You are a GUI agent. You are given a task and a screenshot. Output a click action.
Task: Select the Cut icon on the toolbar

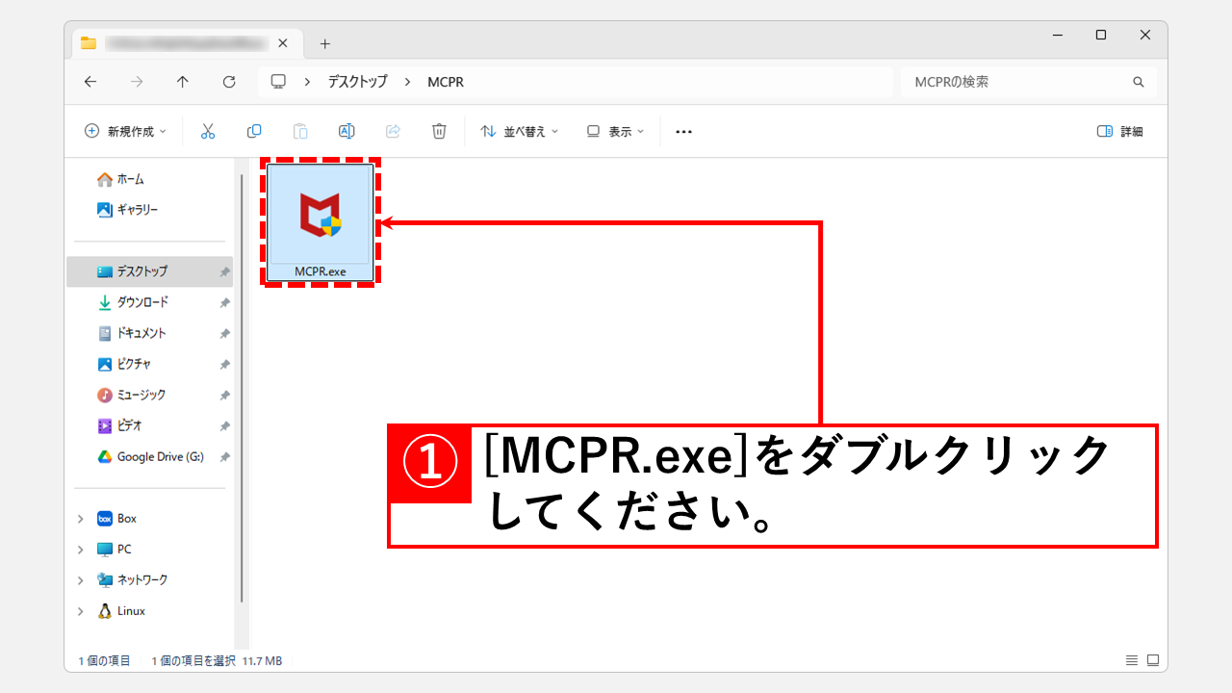pos(207,131)
